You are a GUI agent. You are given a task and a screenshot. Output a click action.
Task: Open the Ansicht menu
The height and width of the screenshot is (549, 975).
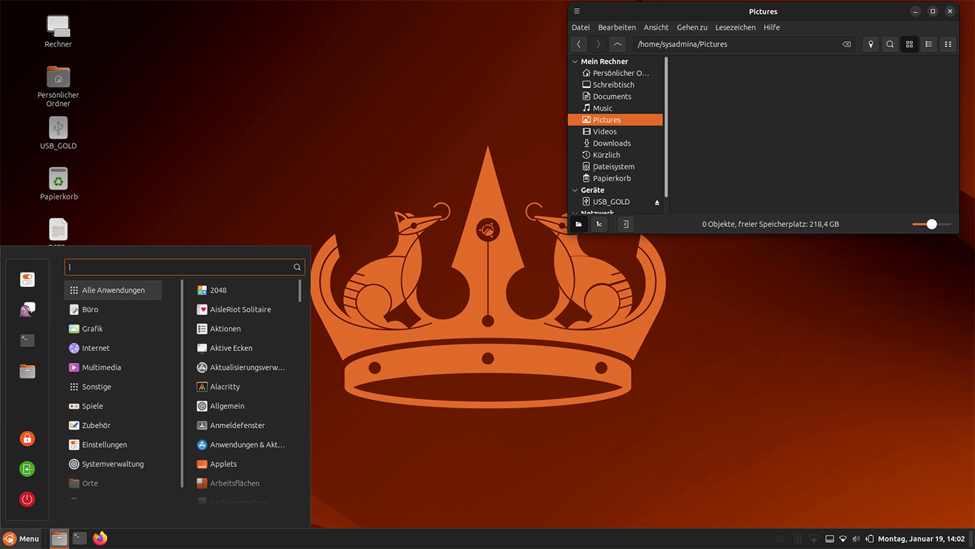(656, 27)
